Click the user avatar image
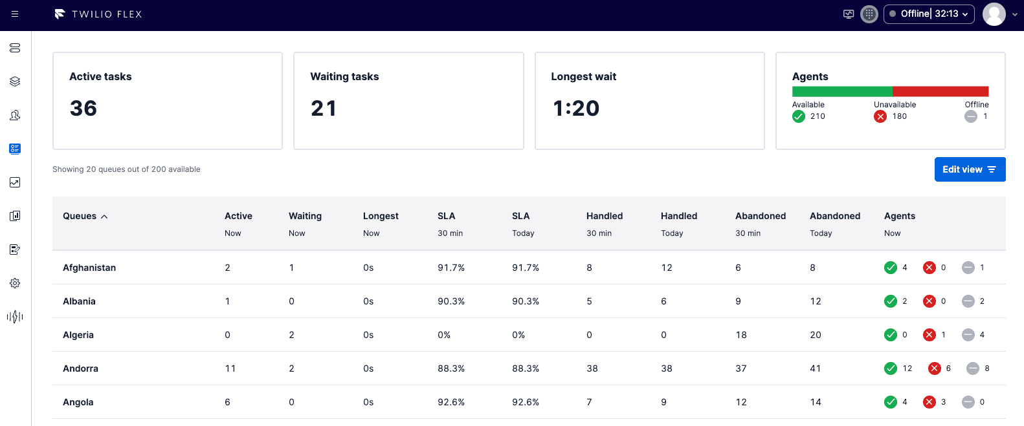1024x426 pixels. pos(994,14)
